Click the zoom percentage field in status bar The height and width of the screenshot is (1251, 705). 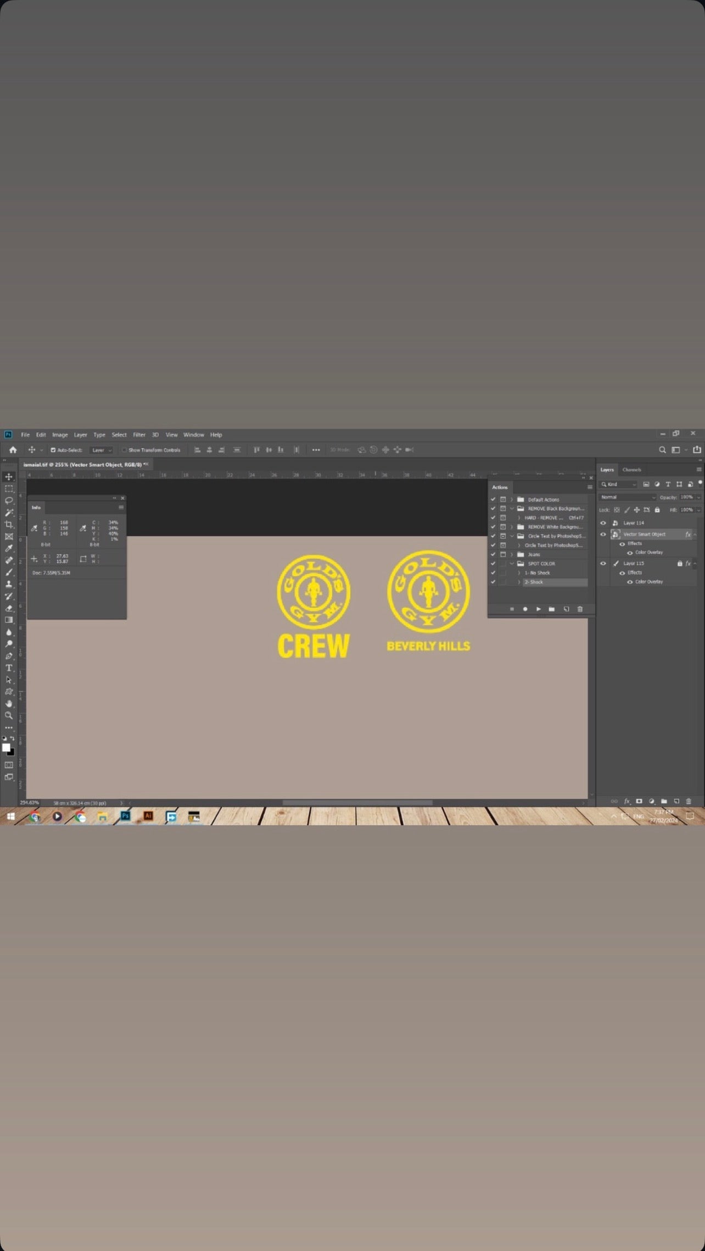[x=30, y=803]
